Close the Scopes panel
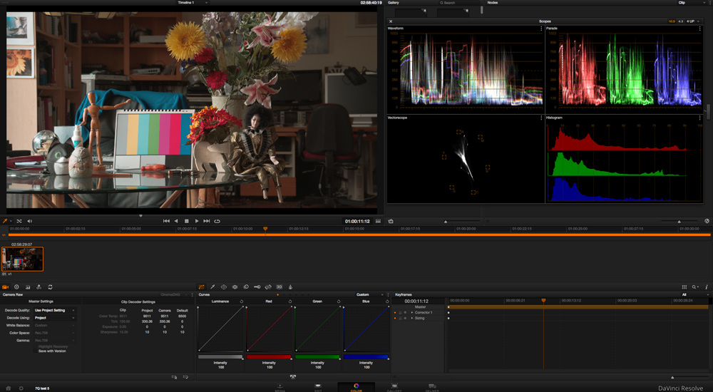 [x=391, y=21]
